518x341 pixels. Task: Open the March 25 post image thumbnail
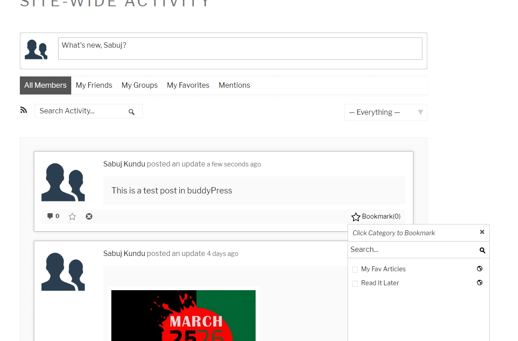pos(183,315)
